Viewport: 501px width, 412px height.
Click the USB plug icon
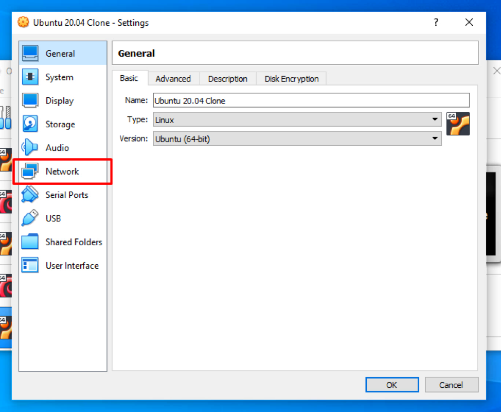coord(30,218)
